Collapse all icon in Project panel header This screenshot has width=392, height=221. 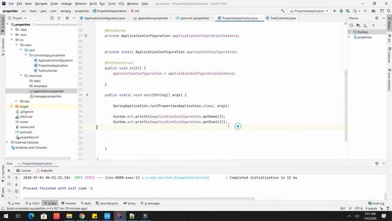tap(59, 18)
